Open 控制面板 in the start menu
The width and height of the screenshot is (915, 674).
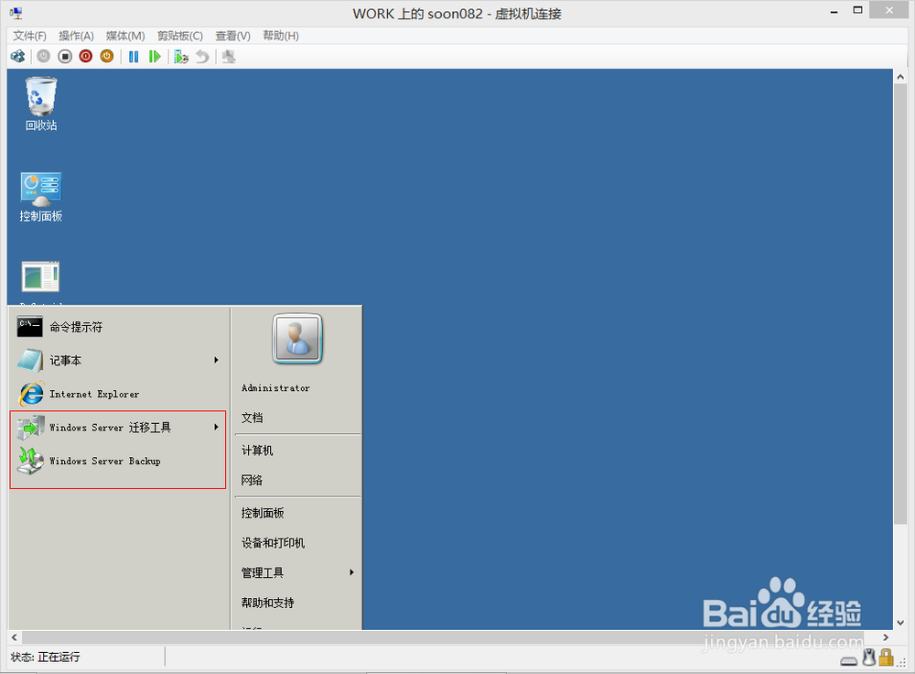263,513
